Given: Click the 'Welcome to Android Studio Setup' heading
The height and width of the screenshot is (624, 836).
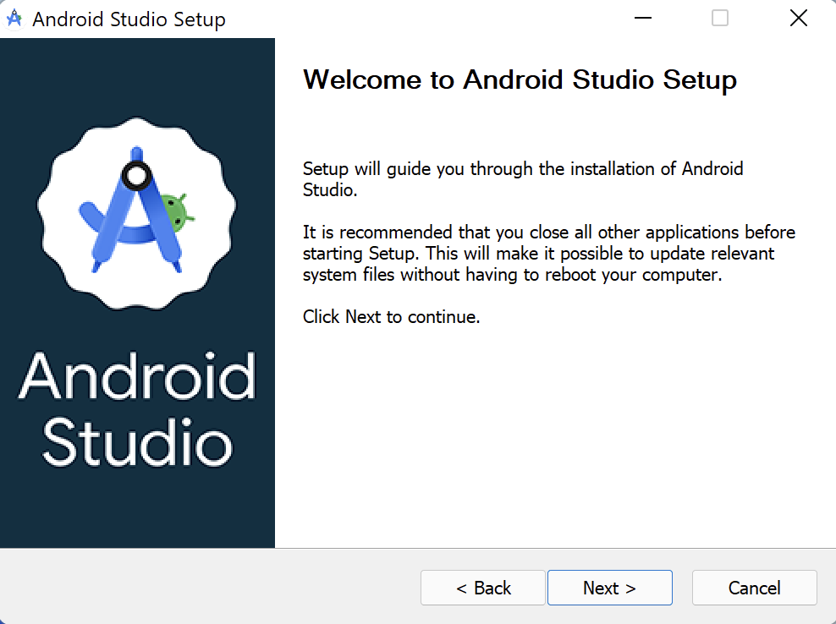Looking at the screenshot, I should [x=520, y=79].
